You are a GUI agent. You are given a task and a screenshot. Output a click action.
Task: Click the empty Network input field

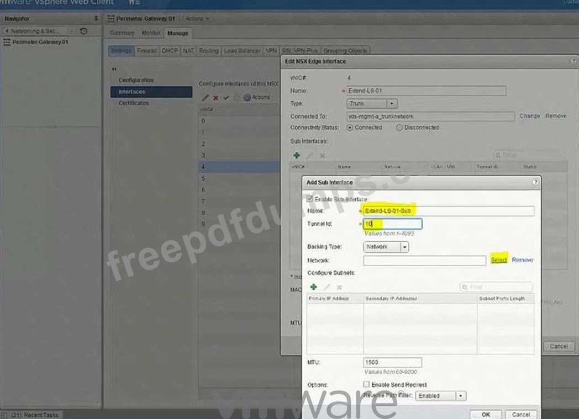(x=425, y=261)
